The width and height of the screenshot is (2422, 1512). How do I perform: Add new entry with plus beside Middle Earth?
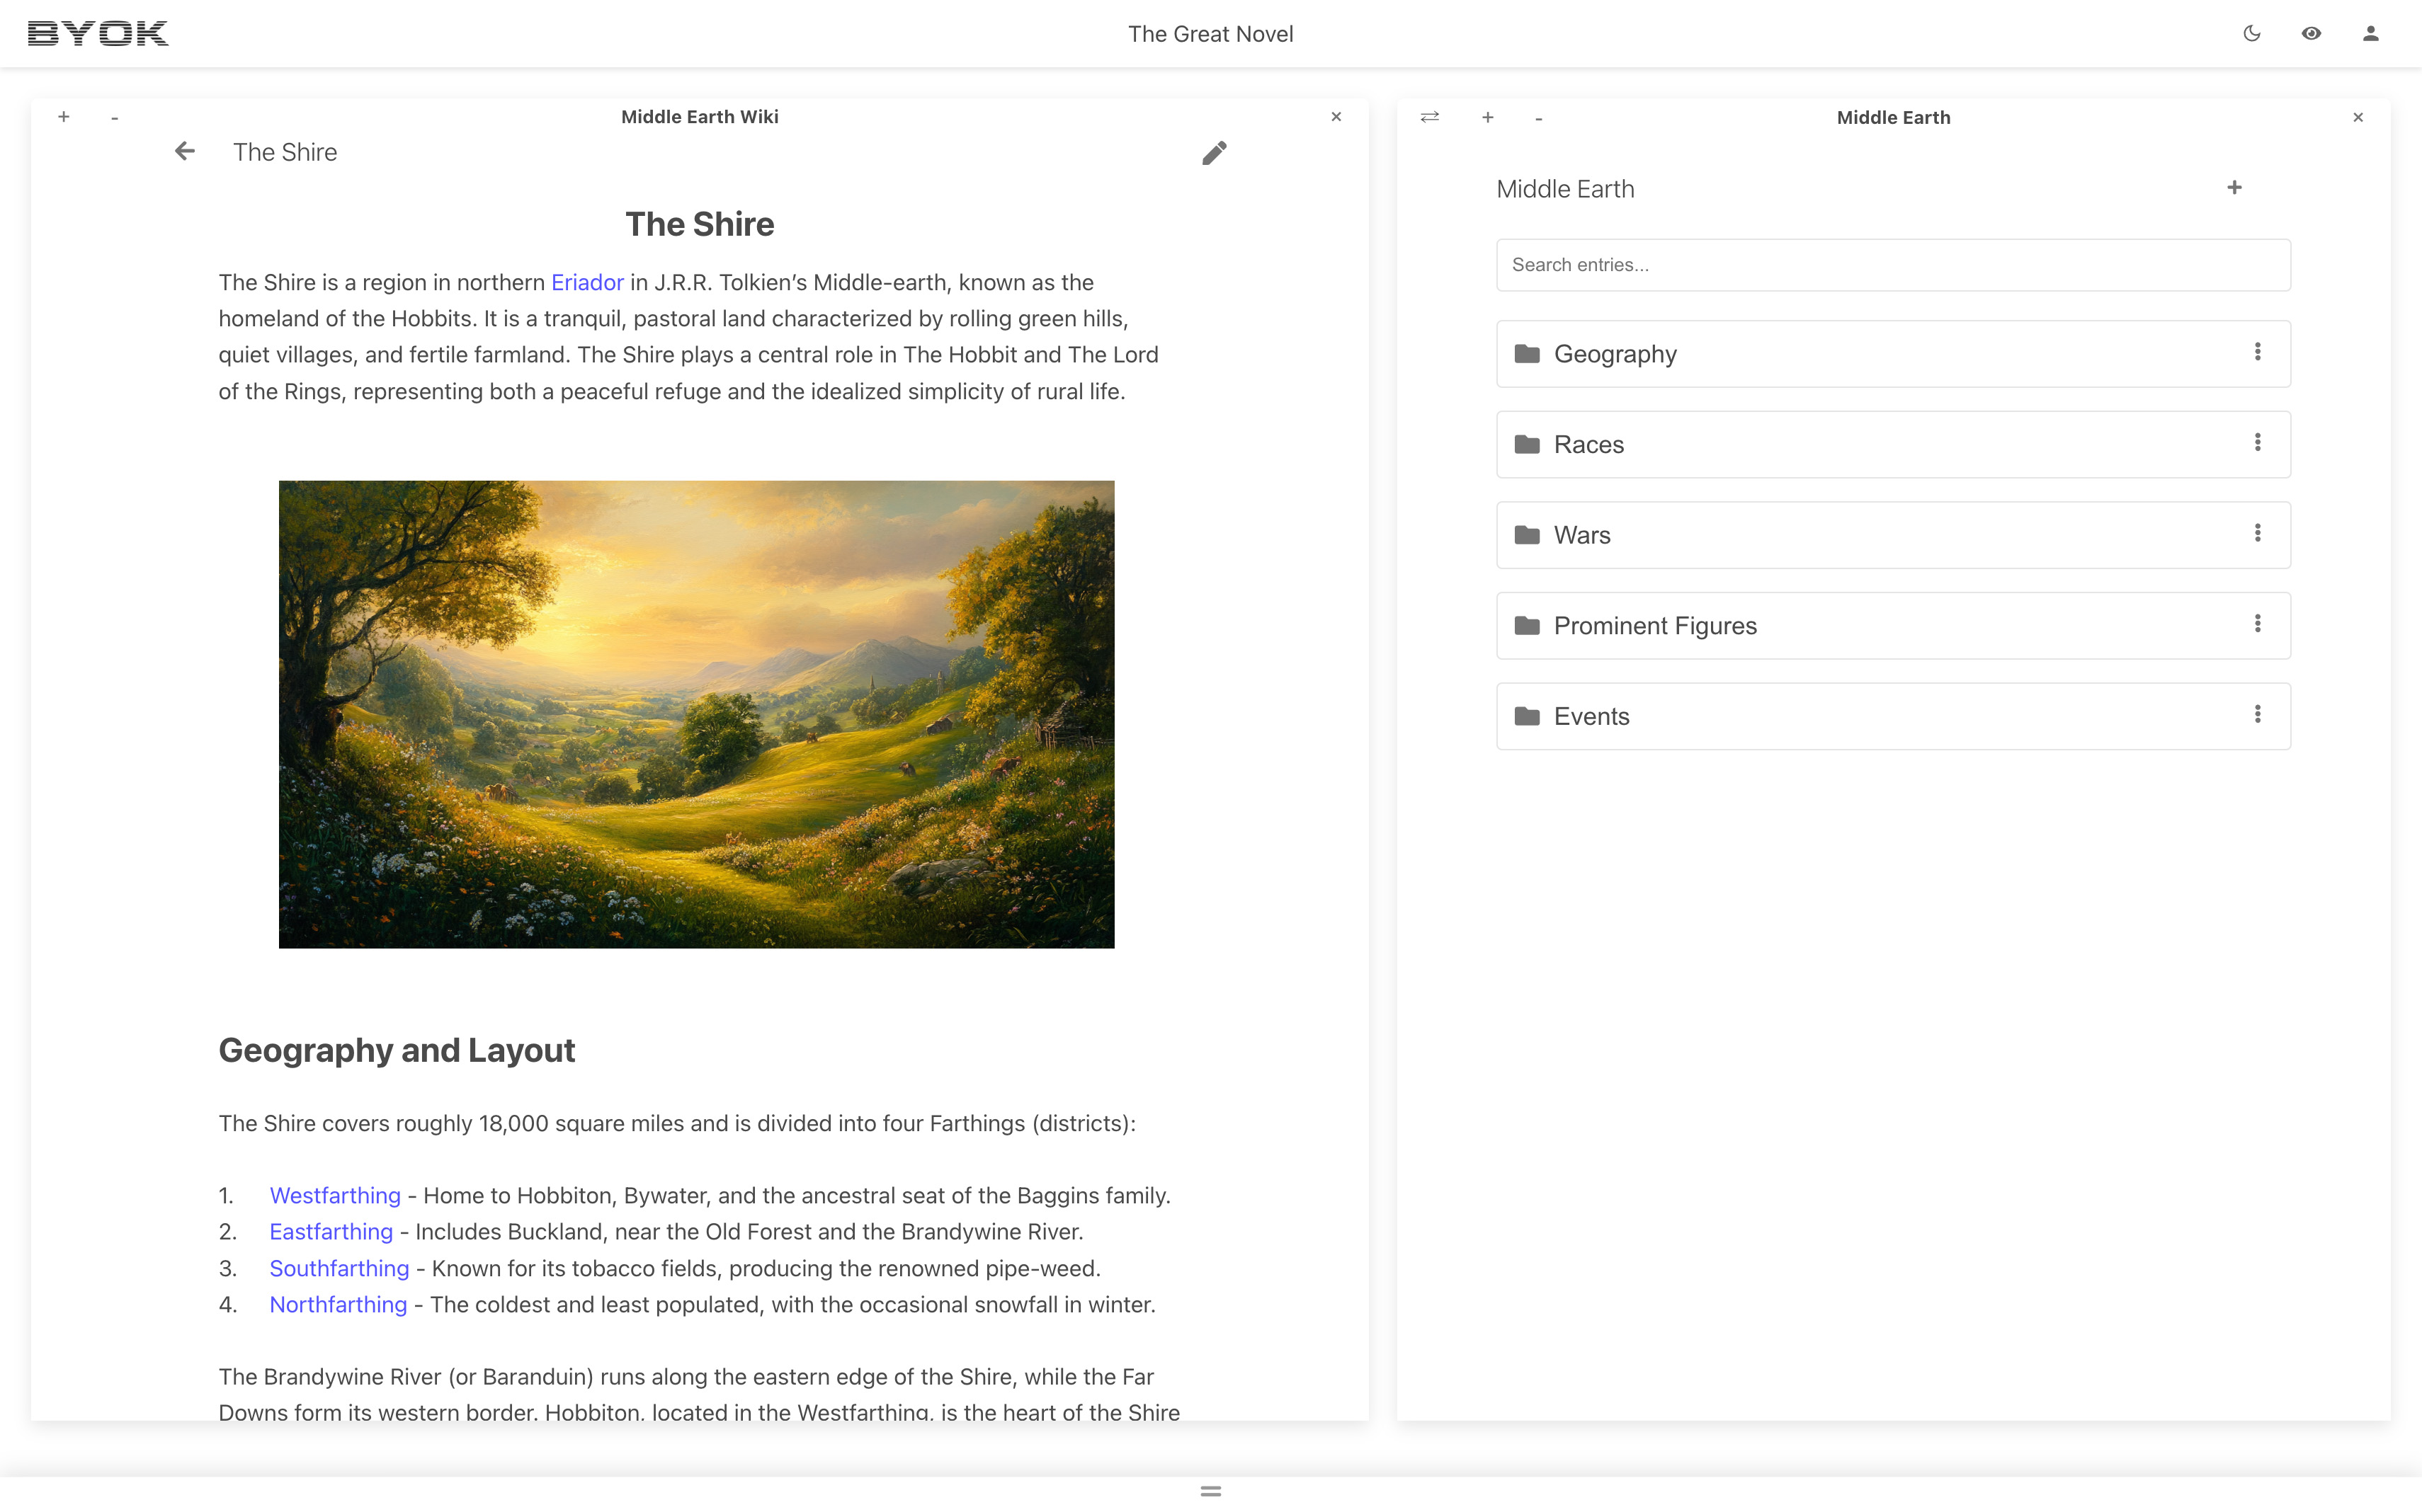(2234, 188)
